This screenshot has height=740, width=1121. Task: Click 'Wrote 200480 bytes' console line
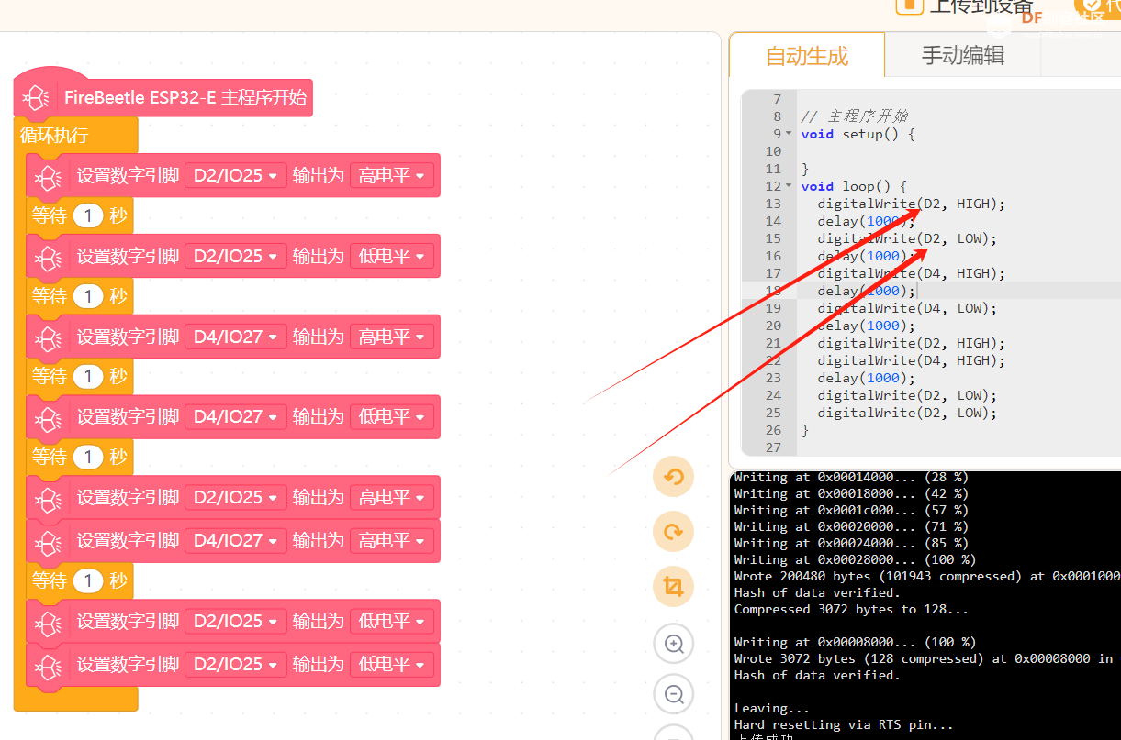926,576
